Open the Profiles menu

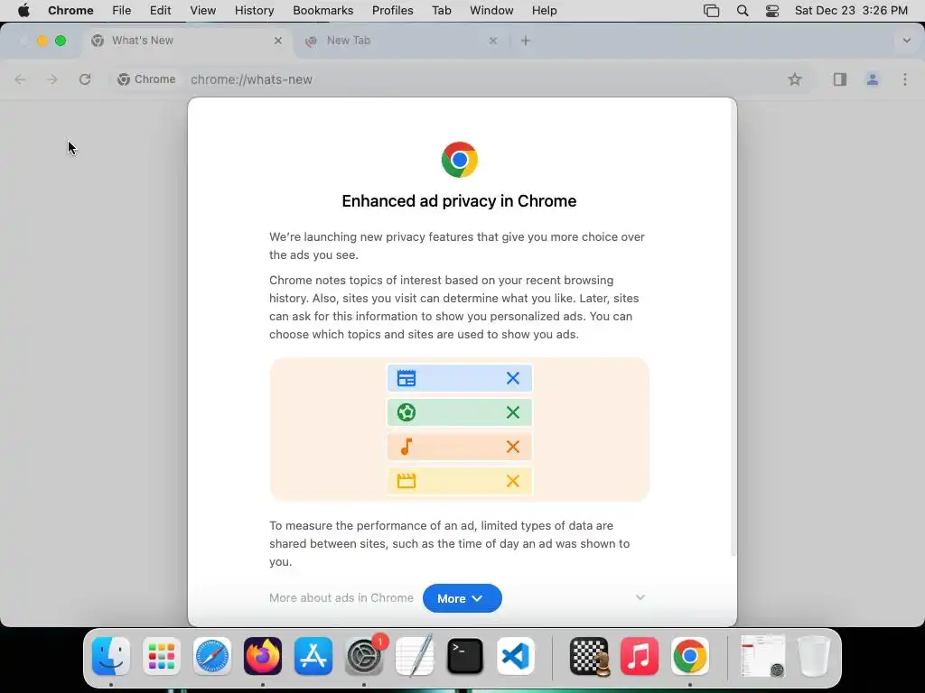coord(393,11)
